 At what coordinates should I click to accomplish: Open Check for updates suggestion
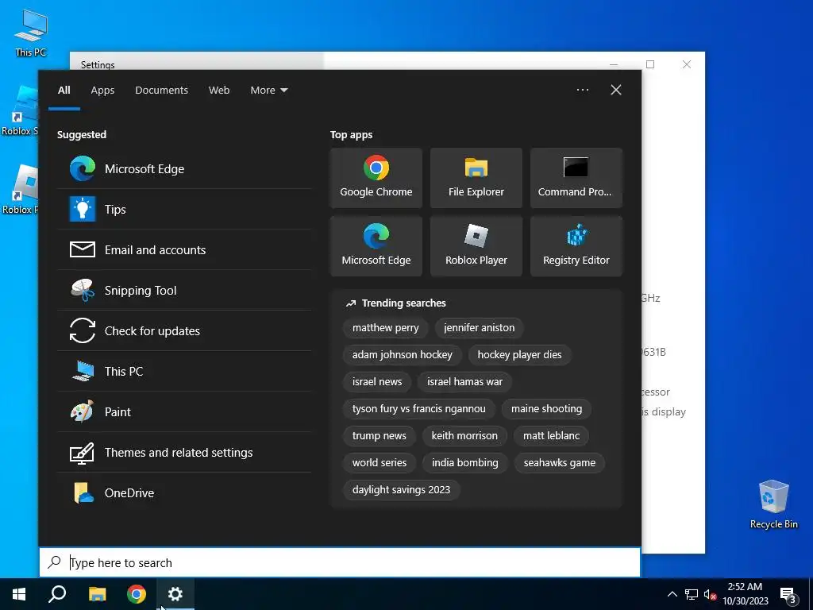[x=184, y=330]
